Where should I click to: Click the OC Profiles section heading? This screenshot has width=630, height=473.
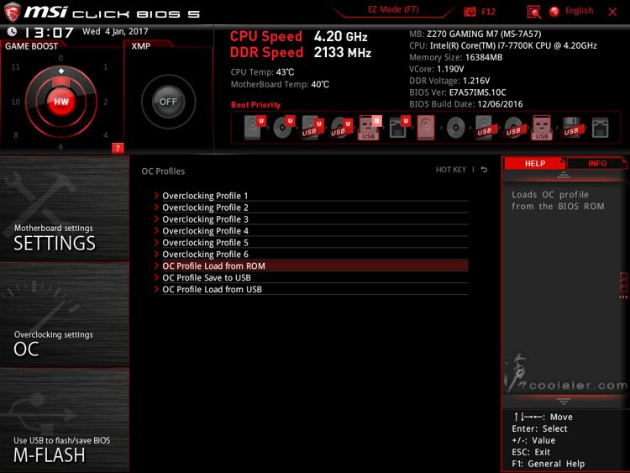tap(163, 171)
